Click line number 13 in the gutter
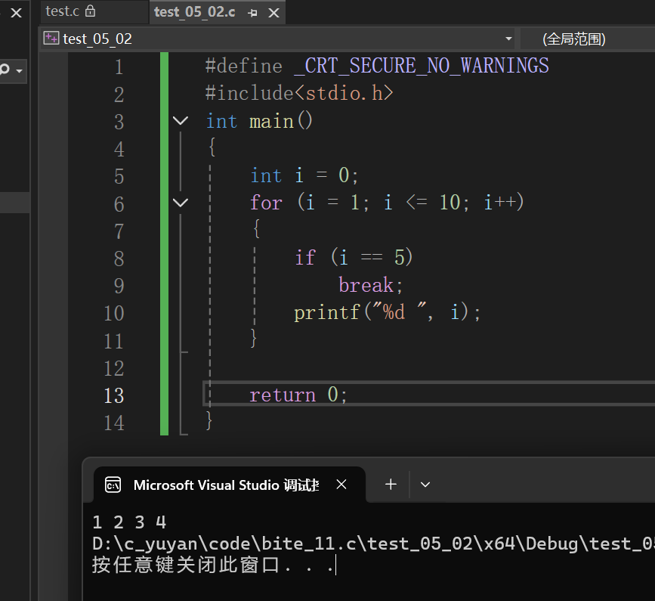The height and width of the screenshot is (601, 655). coord(114,395)
